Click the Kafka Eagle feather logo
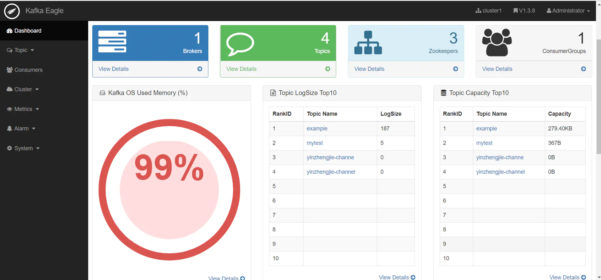The image size is (601, 280). [12, 11]
